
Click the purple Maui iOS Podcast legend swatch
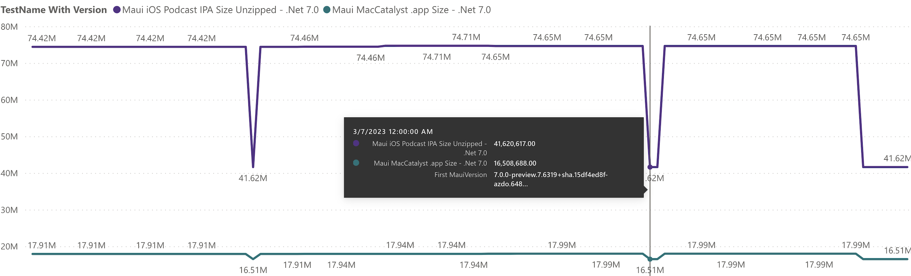(117, 10)
